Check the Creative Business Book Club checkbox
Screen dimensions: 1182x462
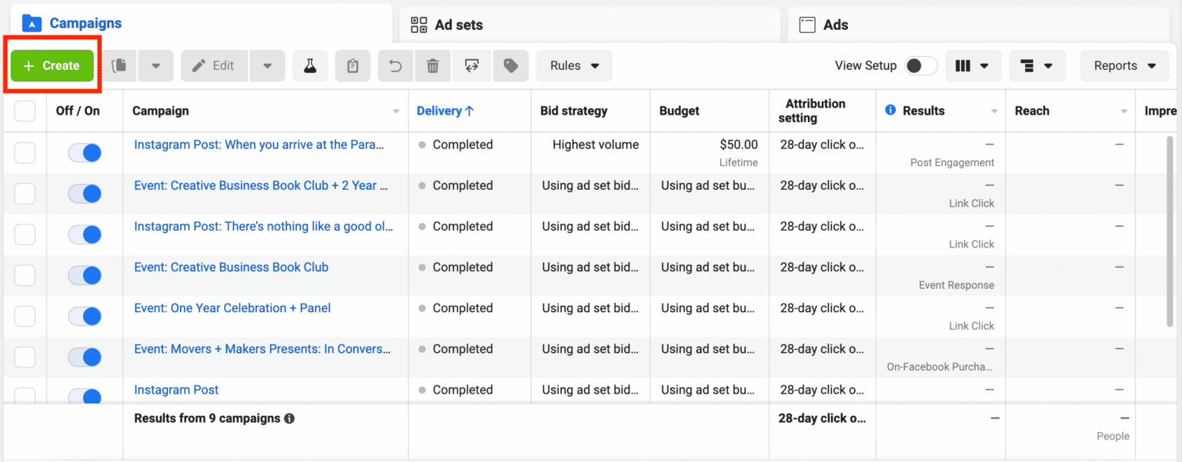coord(24,275)
